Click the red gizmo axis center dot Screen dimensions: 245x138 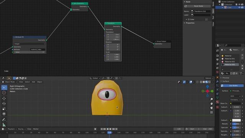point(207,91)
